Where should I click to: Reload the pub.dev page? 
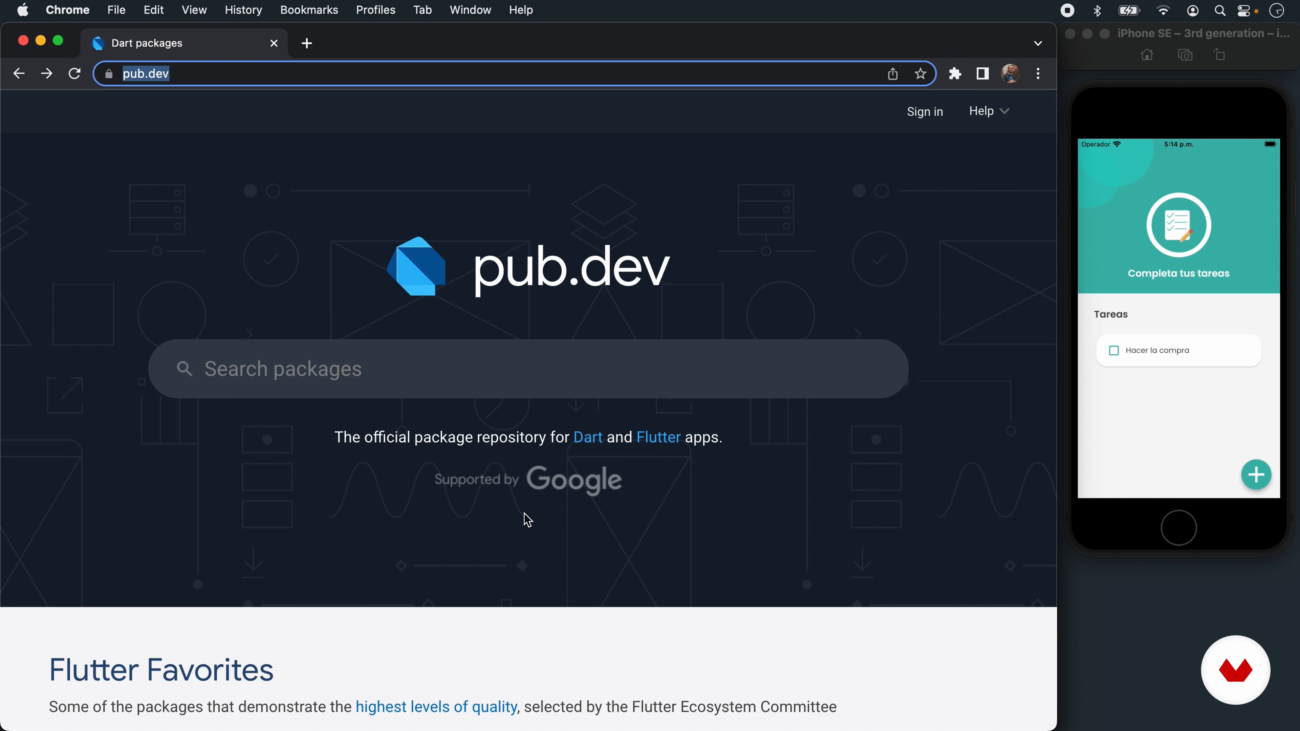coord(75,74)
